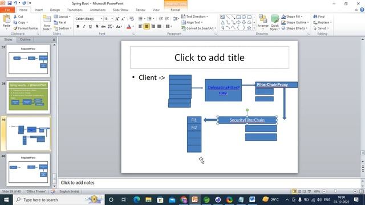This screenshot has width=365, height=205.
Task: Expand the shapes gallery
Action: point(254,28)
